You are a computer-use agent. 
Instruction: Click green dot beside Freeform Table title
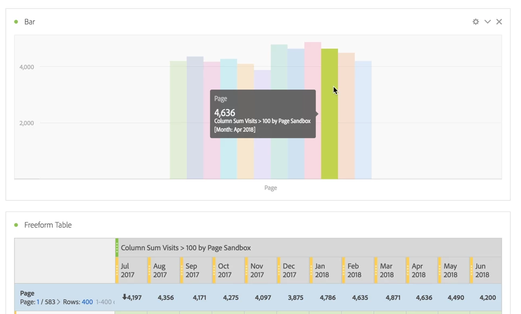(16, 225)
